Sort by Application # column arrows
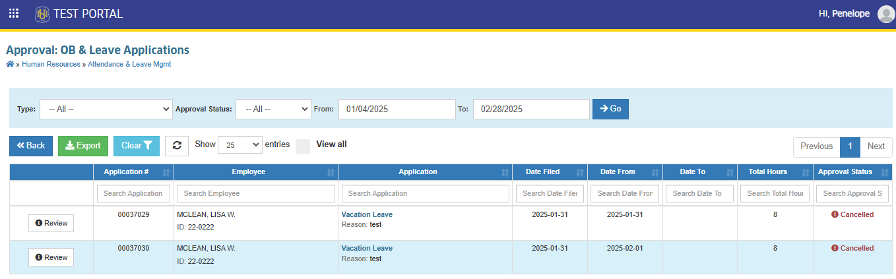896x279 pixels. click(x=166, y=172)
